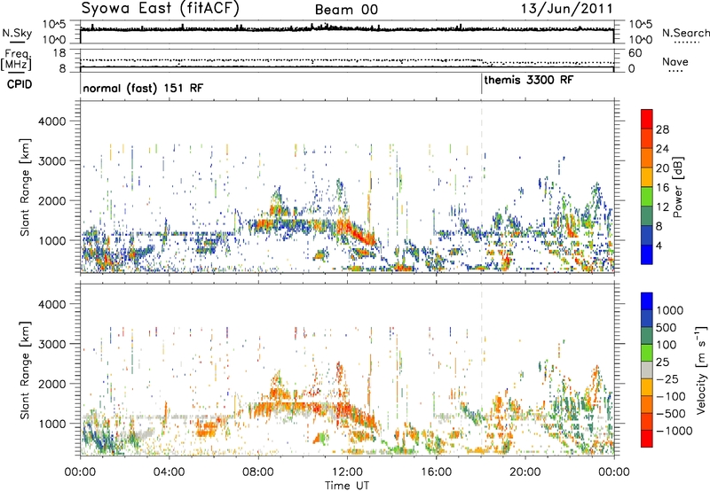
Task: Click the "500" value on the Velocity colorbar
Action: coord(667,328)
